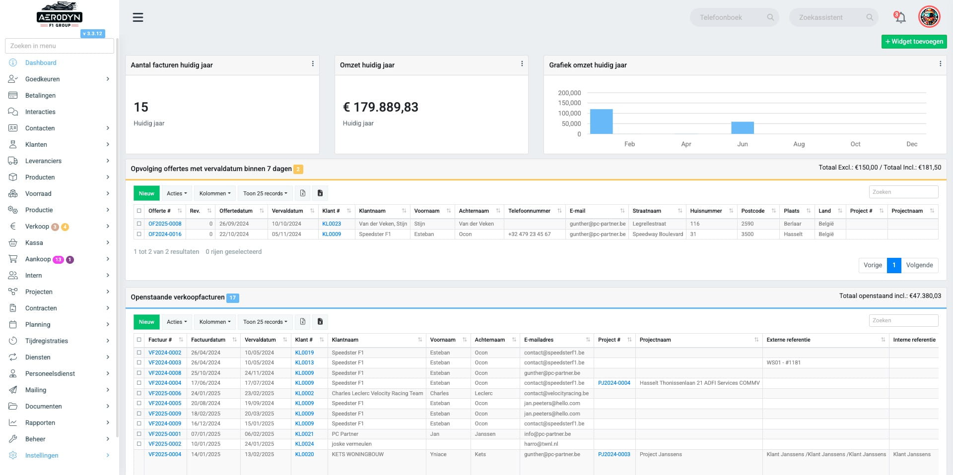
Task: Expand the Goedkeuren menu chevron
Action: coord(108,79)
